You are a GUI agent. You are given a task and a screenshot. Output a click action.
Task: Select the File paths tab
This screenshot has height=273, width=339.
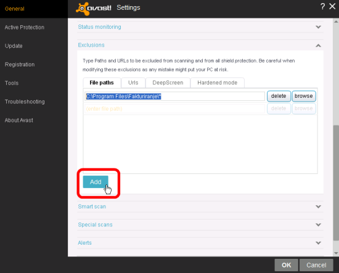pos(102,83)
